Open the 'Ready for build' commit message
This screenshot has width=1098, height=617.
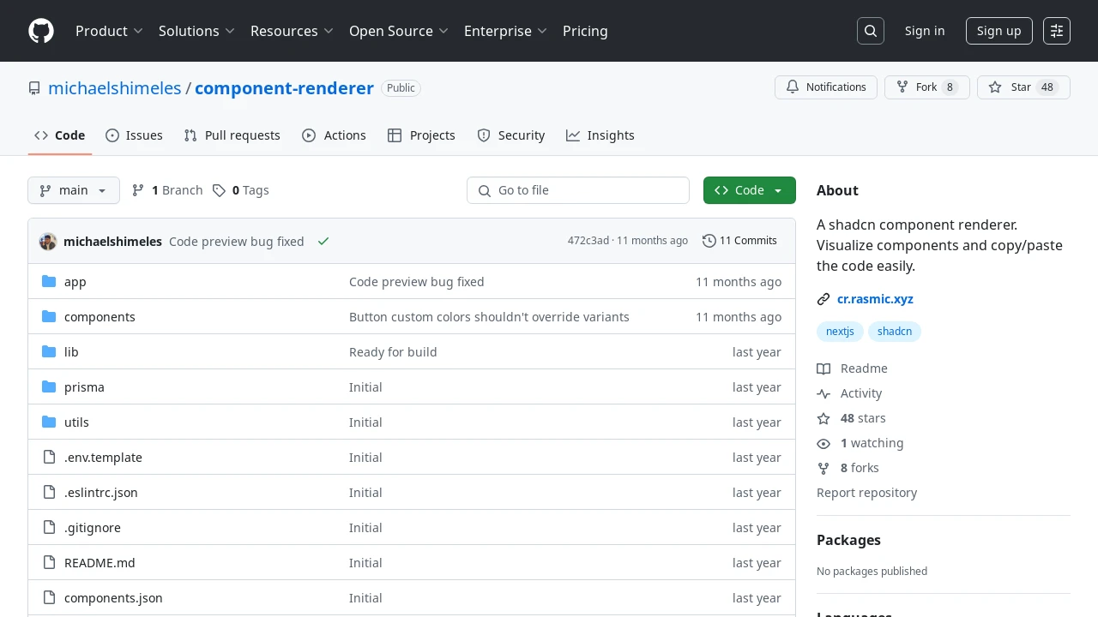click(x=393, y=352)
